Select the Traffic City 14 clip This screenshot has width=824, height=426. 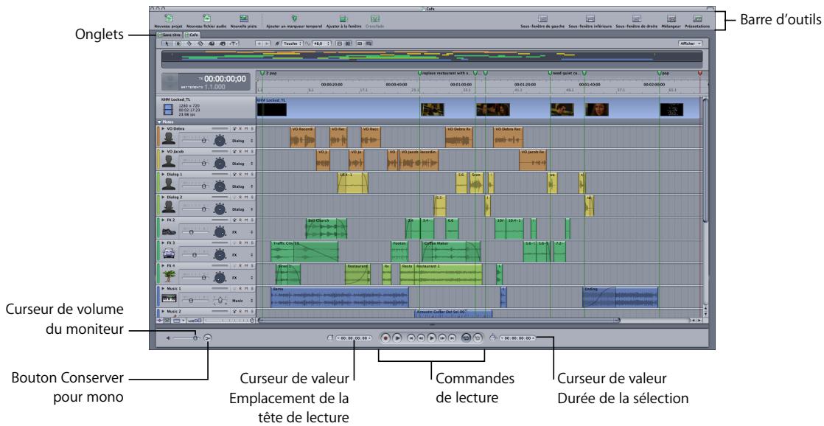click(304, 251)
